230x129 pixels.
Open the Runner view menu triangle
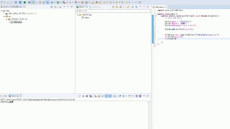141,7
